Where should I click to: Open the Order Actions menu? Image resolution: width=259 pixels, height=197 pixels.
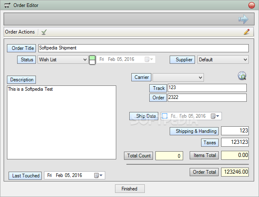coord(20,32)
